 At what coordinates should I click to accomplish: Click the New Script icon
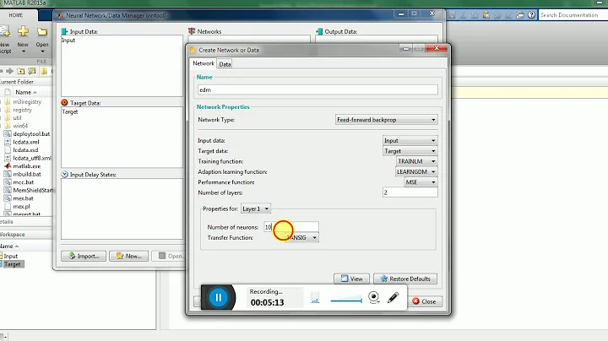[x=5, y=31]
